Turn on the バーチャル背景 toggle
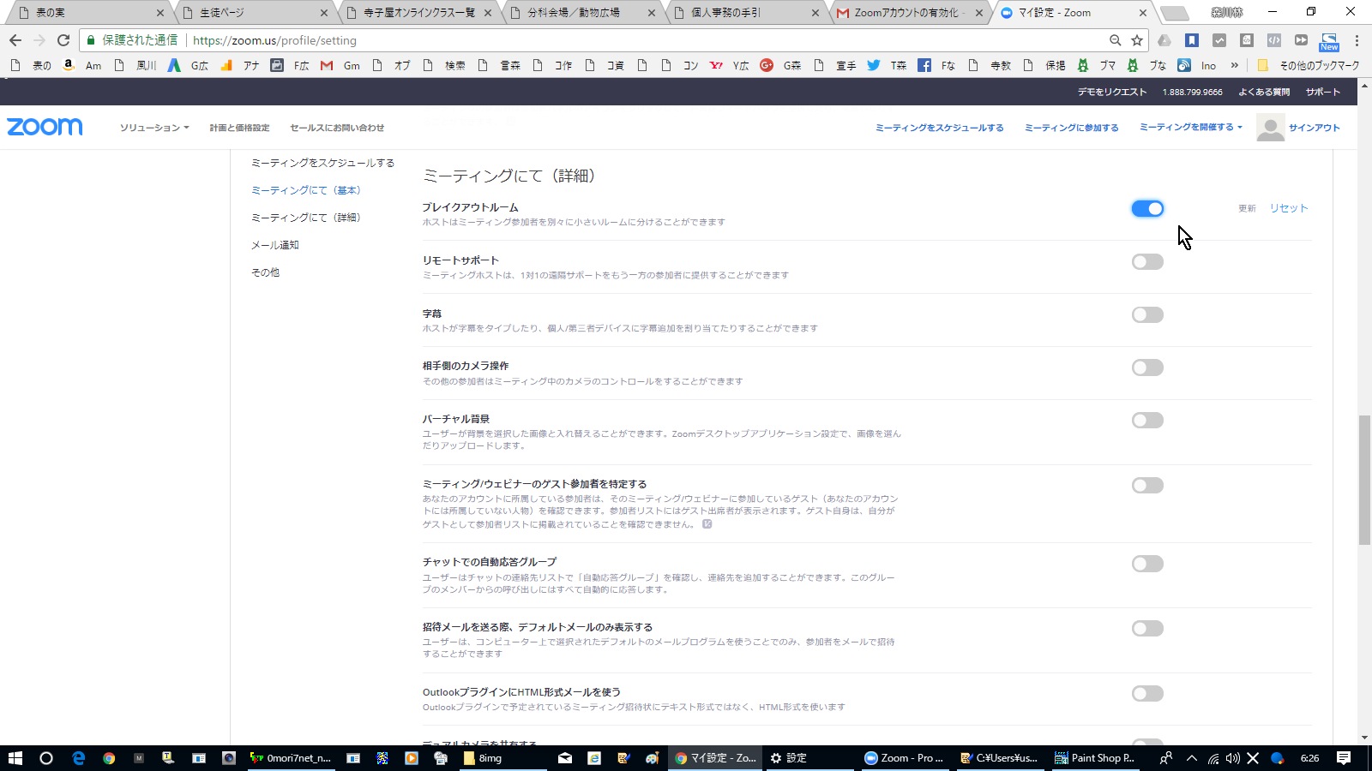The image size is (1372, 771). 1147,420
